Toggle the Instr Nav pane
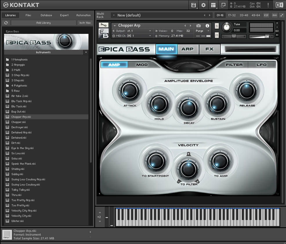 [x=85, y=23]
